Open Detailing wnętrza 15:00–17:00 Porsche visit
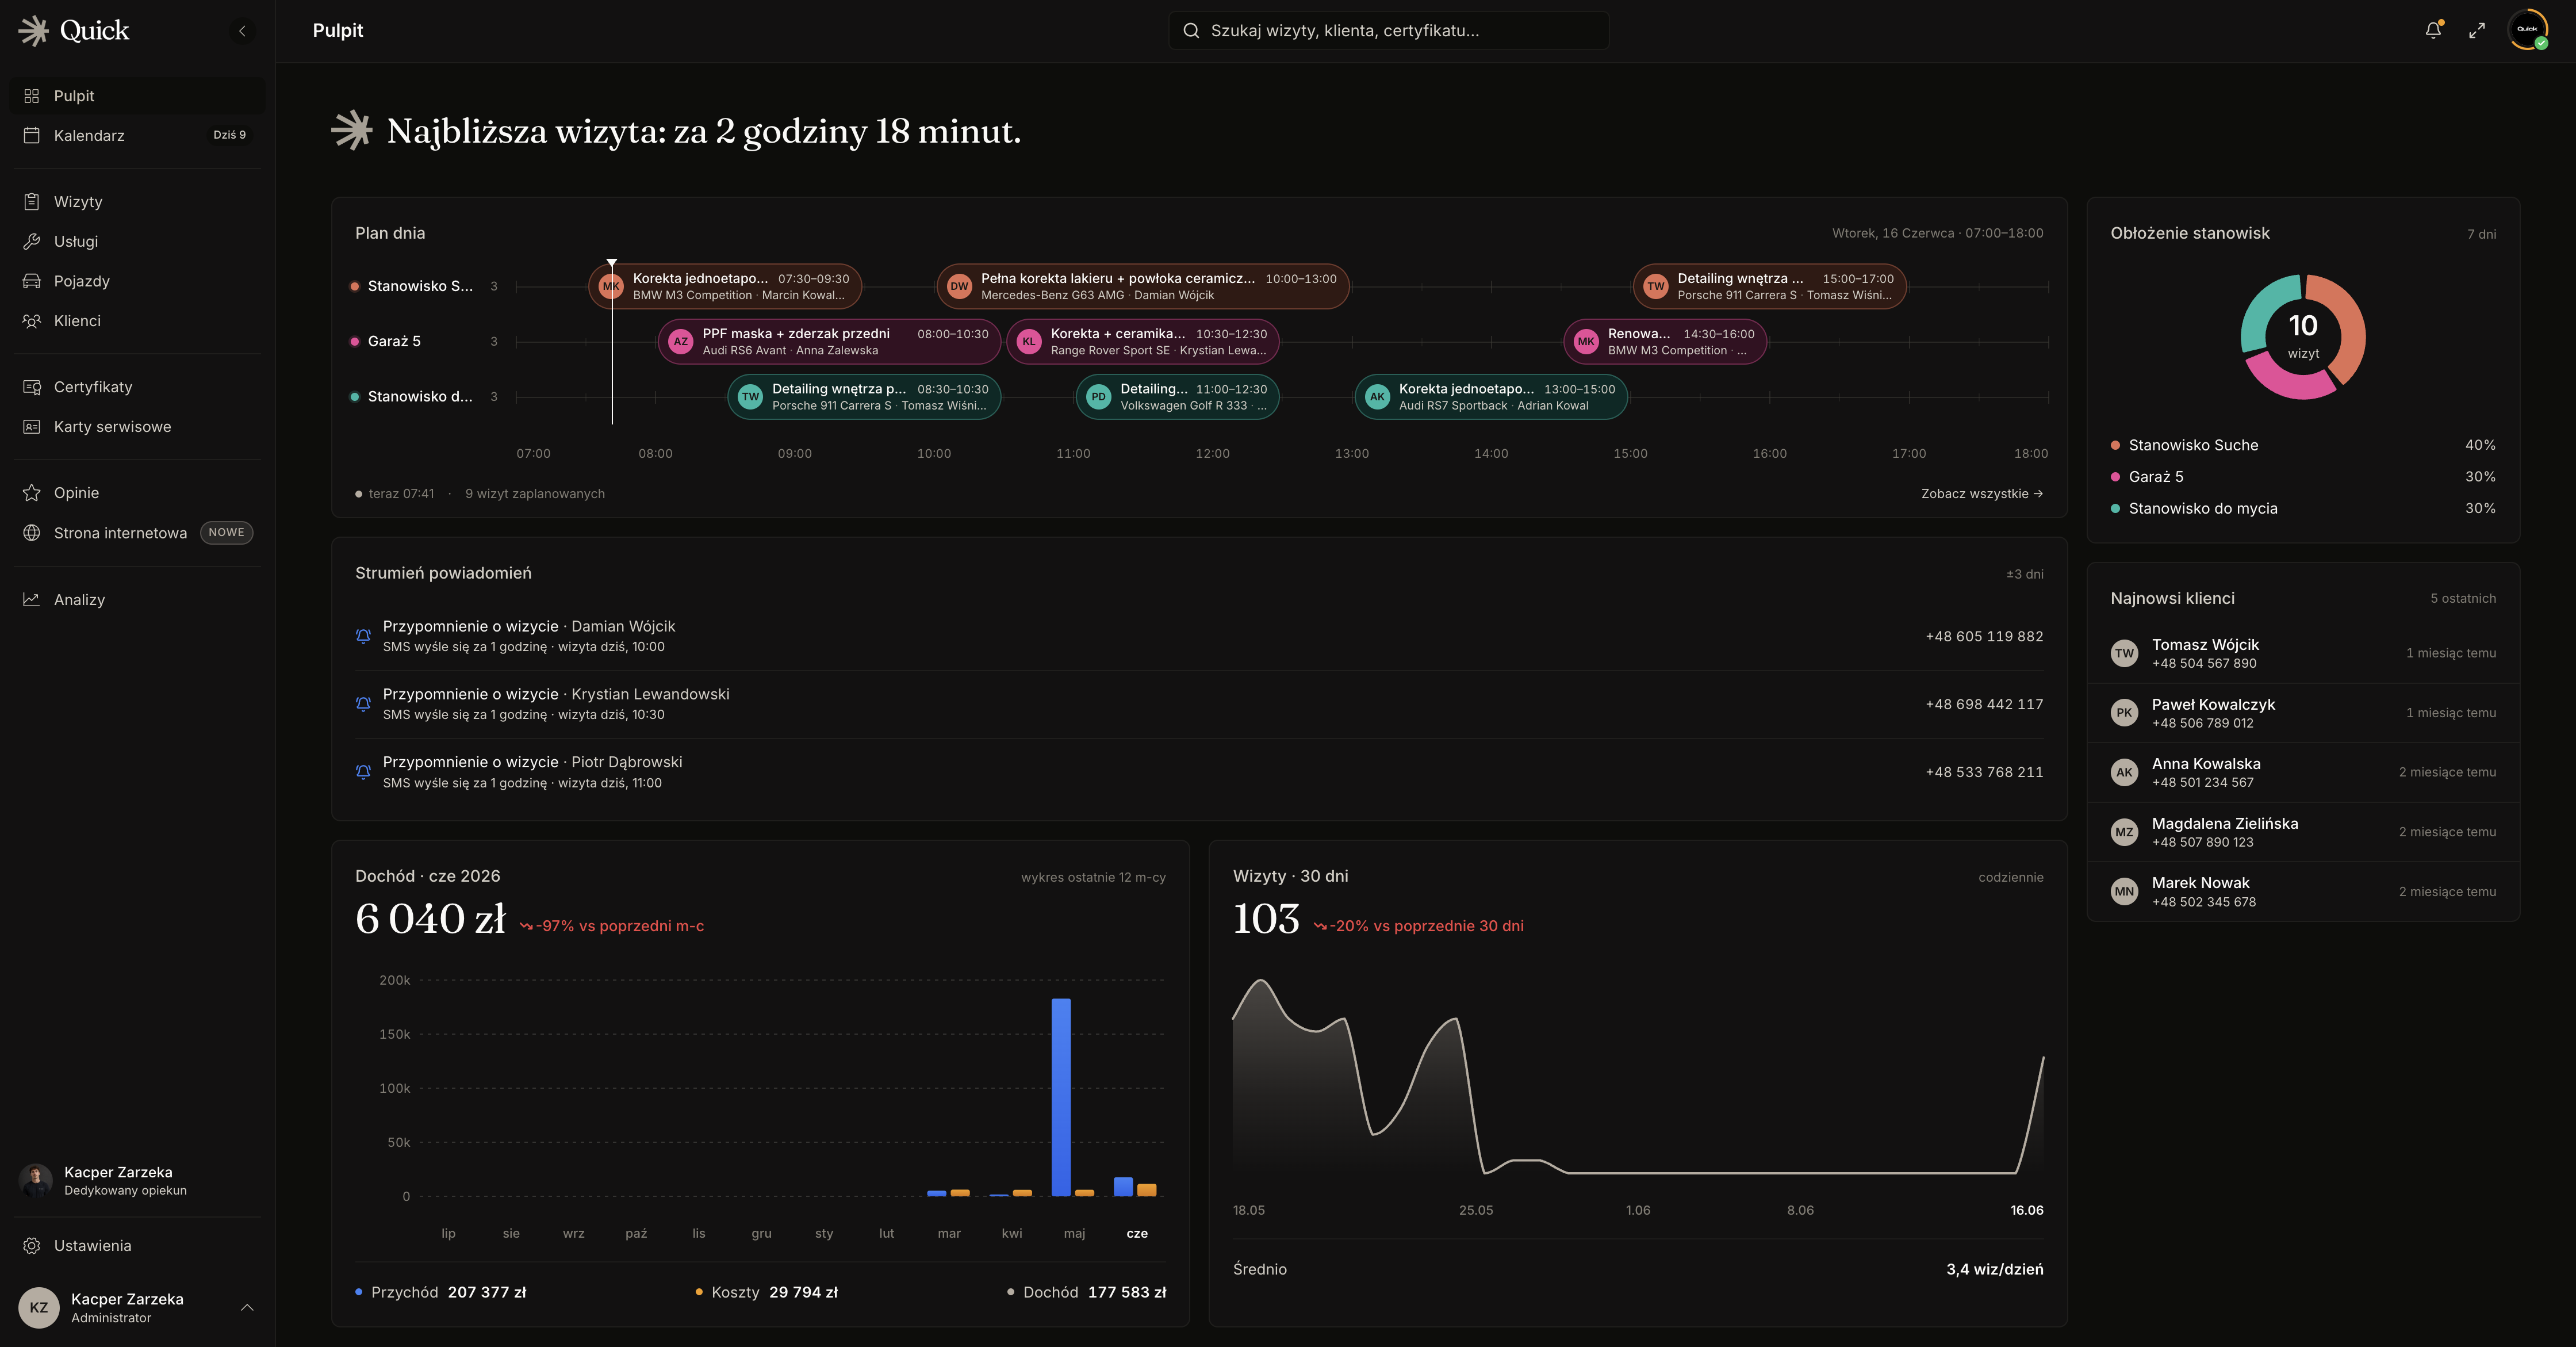 1769,286
